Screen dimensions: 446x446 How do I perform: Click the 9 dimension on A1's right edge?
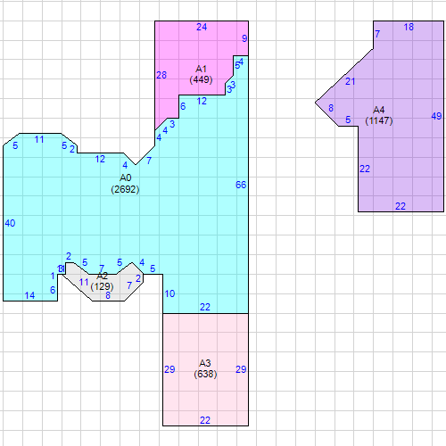coord(244,38)
